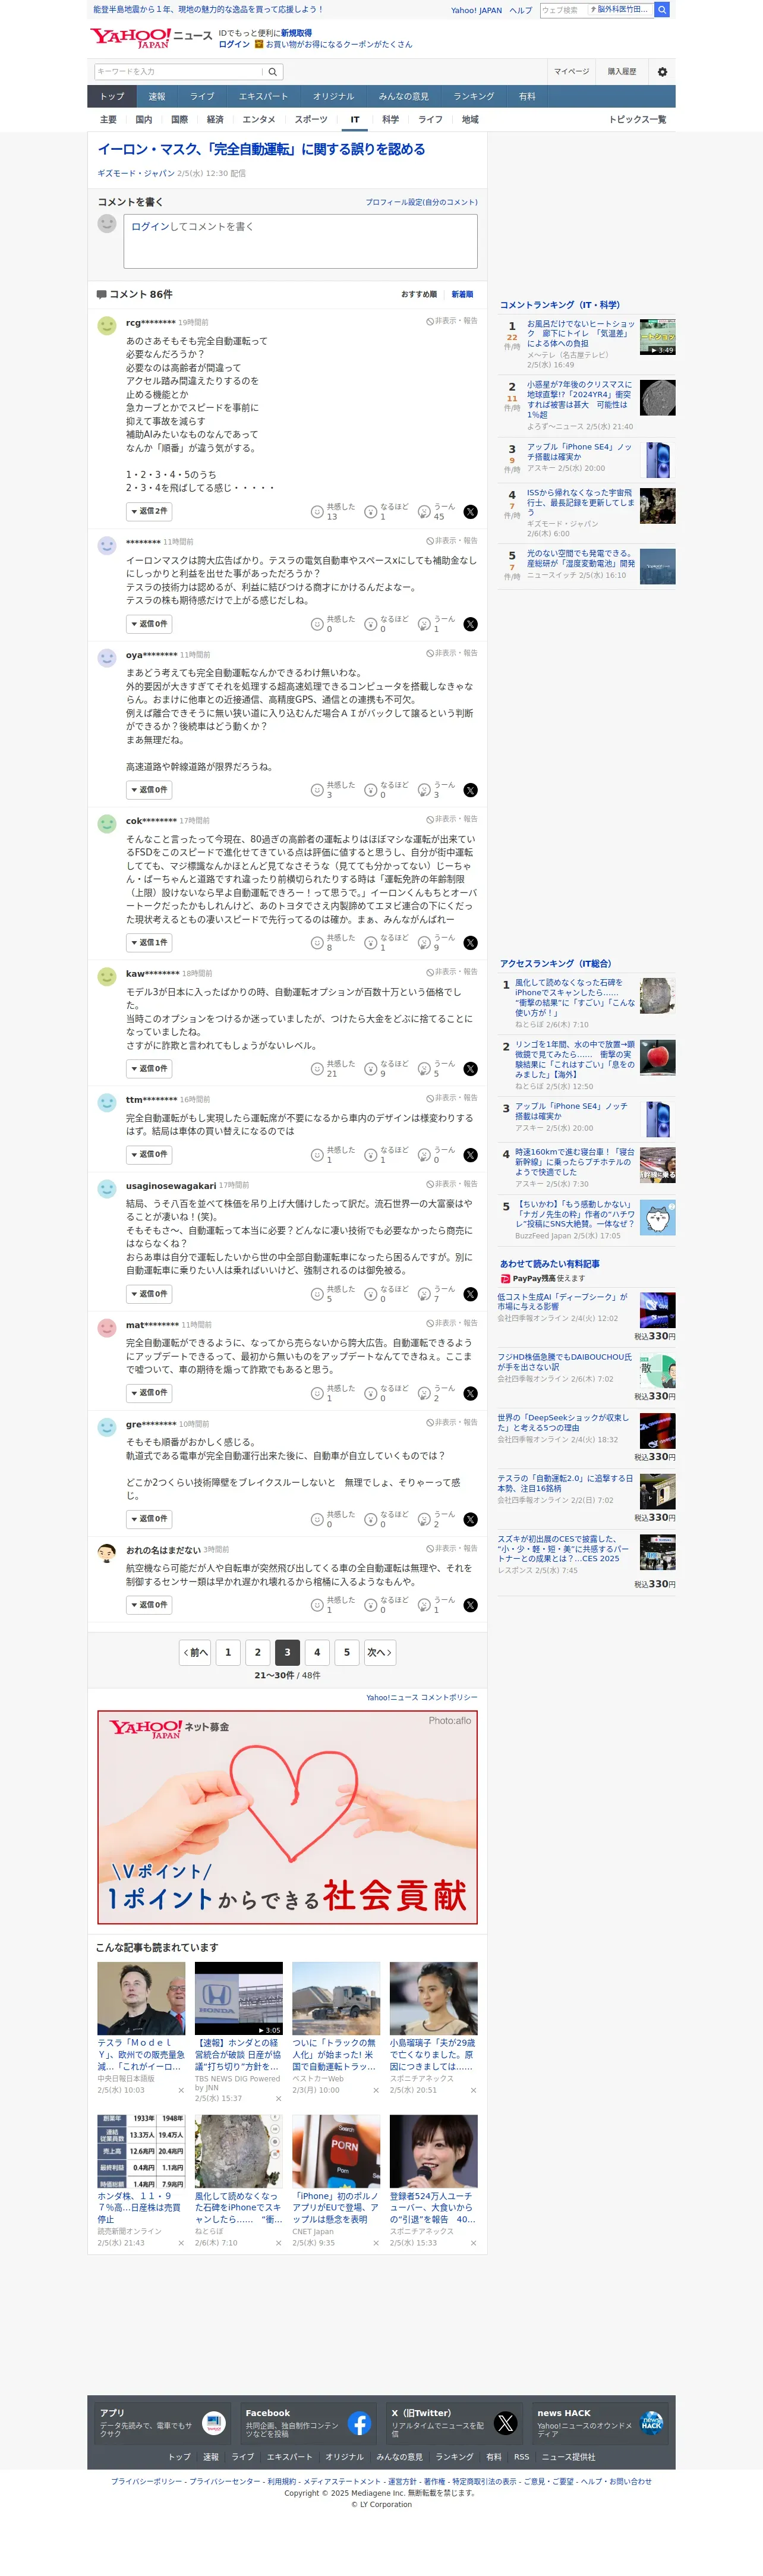The width and height of the screenshot is (763, 2576).
Task: Go to next page 次へ
Action: coord(379,1652)
